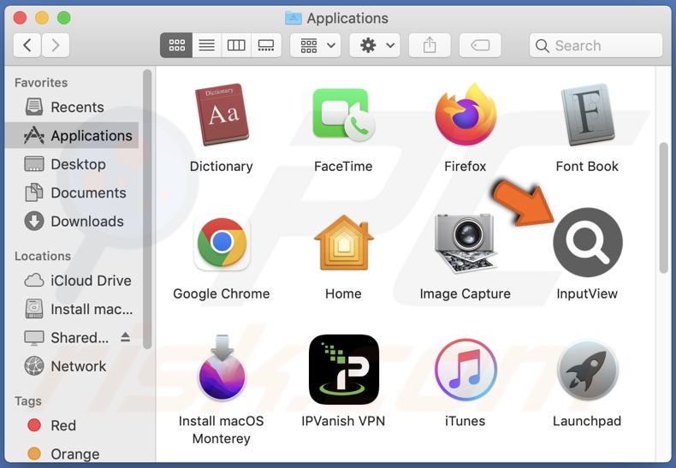Click the InputView label text
676x468 pixels.
coord(587,294)
